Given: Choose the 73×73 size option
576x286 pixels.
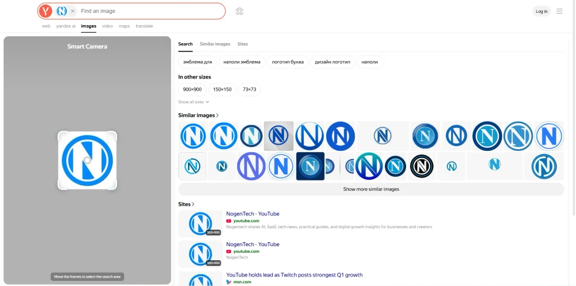Looking at the screenshot, I should pos(249,89).
